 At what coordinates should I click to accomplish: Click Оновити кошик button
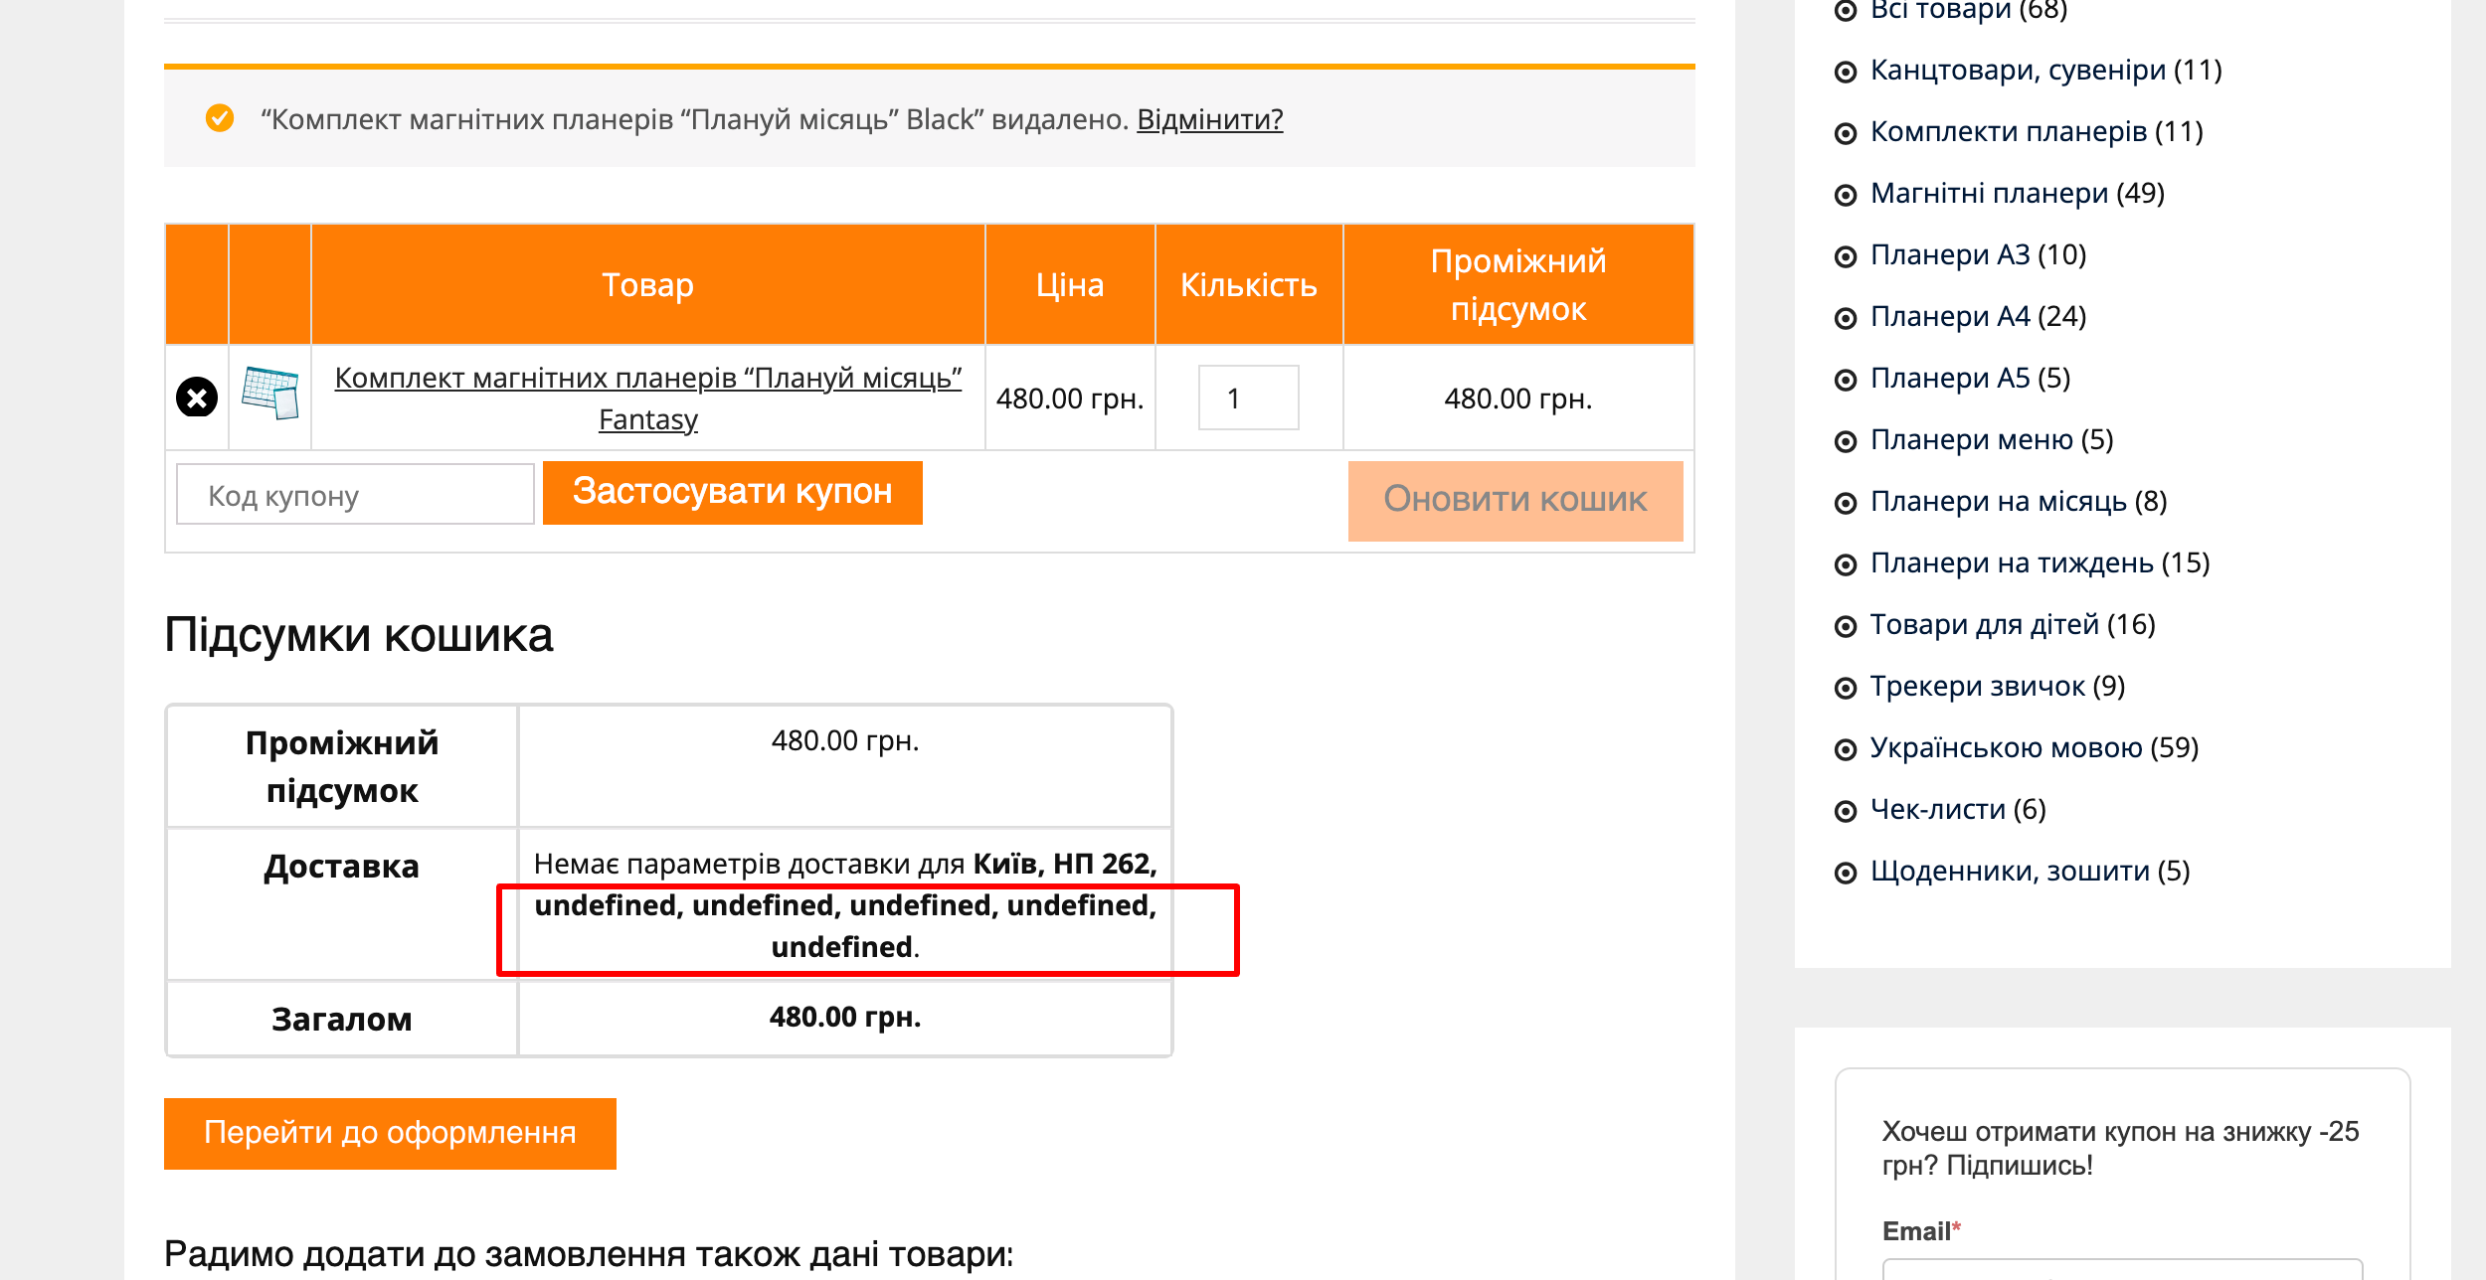click(x=1514, y=500)
